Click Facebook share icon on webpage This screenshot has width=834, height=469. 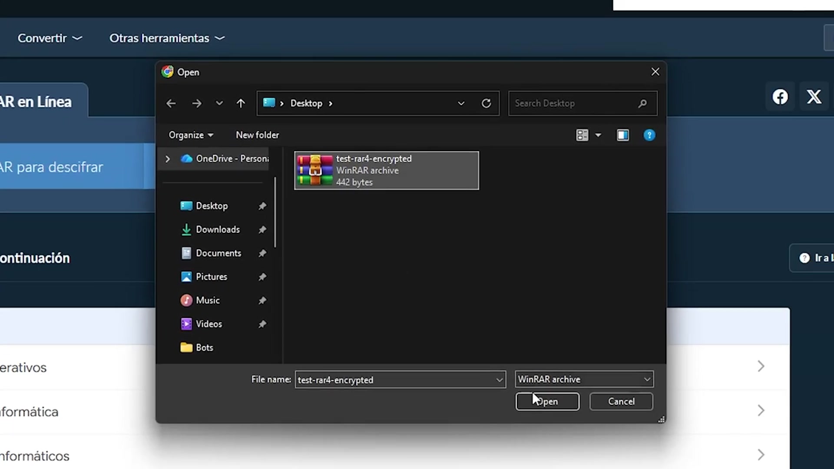pos(780,96)
